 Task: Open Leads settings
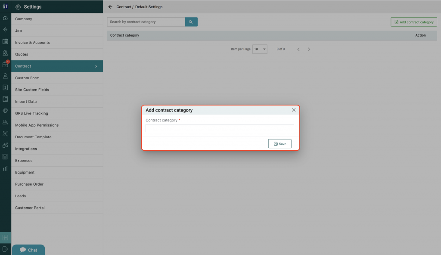click(x=57, y=196)
